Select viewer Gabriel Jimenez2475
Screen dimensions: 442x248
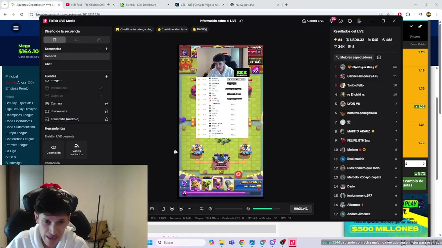tap(365, 76)
